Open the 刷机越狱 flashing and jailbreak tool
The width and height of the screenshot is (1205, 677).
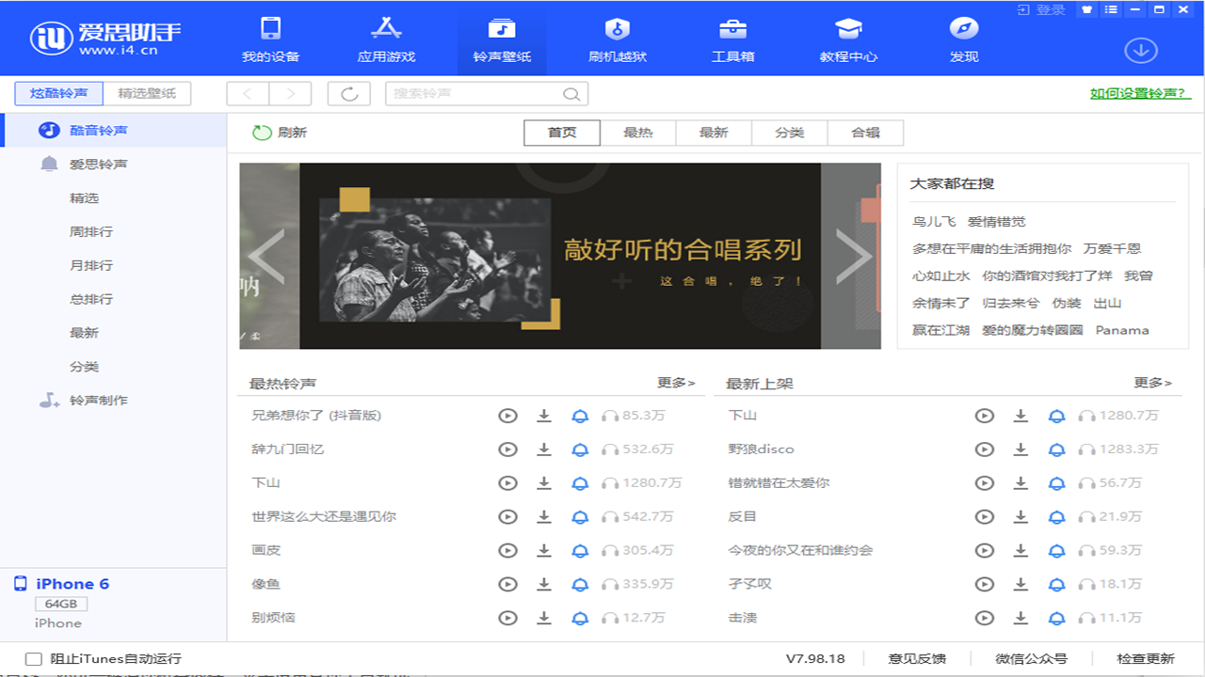(618, 38)
